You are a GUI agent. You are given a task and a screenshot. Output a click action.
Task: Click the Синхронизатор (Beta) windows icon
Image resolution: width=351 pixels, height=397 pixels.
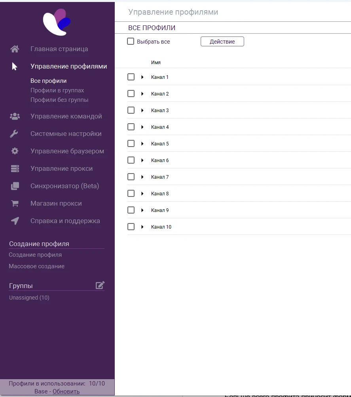(15, 186)
